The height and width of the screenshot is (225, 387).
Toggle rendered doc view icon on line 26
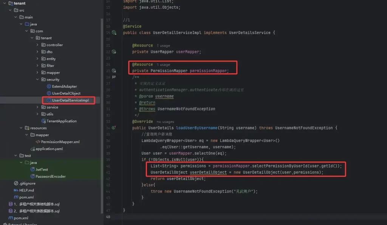pos(114,77)
